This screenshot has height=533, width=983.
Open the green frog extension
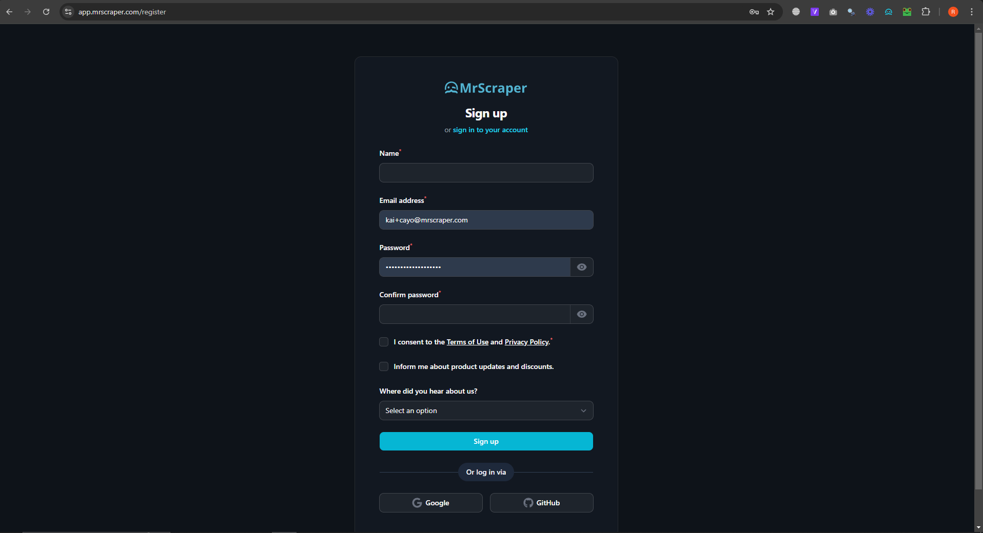[907, 12]
